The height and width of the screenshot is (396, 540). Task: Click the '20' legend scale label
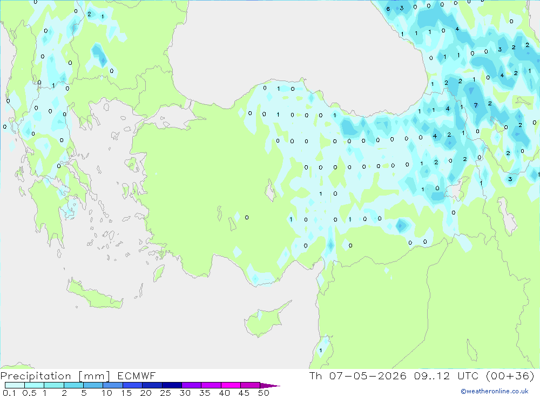tap(146, 393)
